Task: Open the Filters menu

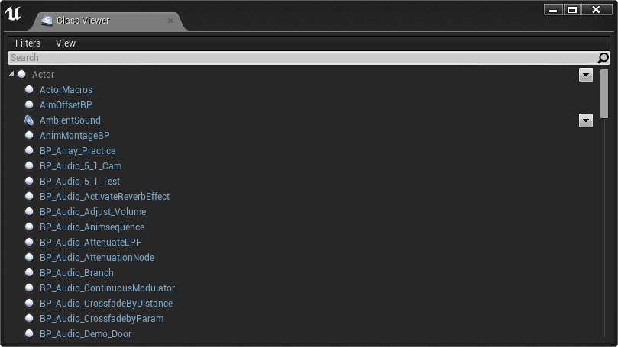Action: (28, 43)
